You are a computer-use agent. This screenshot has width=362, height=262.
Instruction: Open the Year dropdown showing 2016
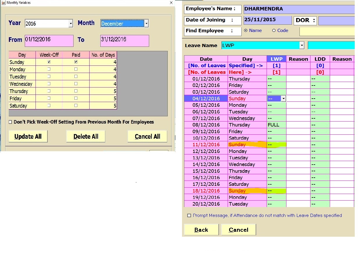[71, 24]
